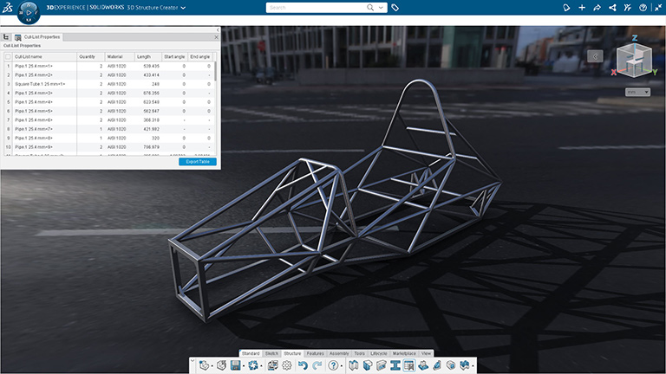Close the Cut-List Properties panel
666x374 pixels.
[x=215, y=38]
